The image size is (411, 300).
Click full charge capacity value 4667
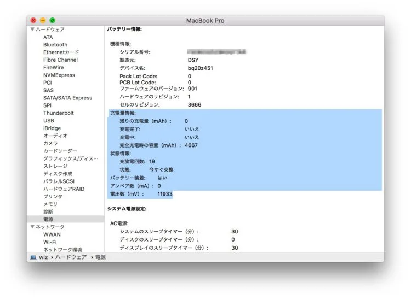pos(191,145)
